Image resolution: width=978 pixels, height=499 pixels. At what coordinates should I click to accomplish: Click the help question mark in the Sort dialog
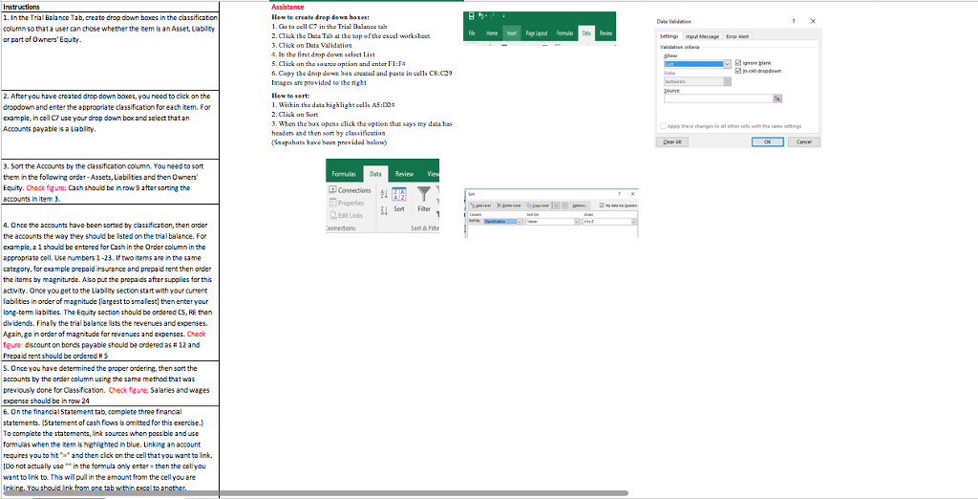pyautogui.click(x=619, y=194)
